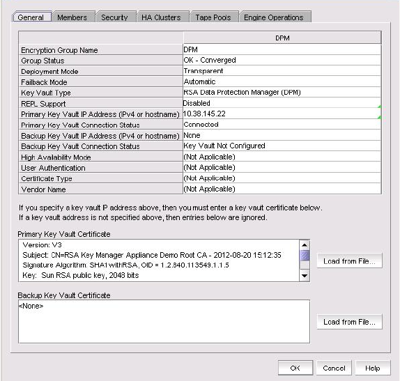Select the 'Automatic' failback mode cell
The width and height of the screenshot is (400, 381).
coord(282,81)
